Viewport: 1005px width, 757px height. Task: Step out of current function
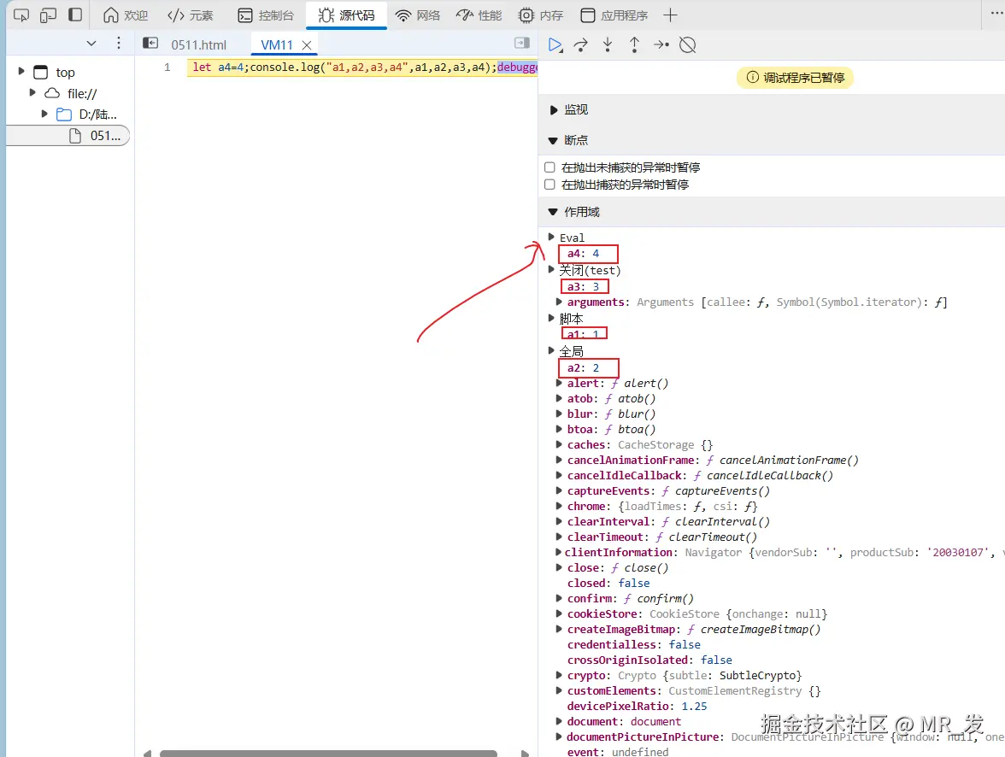[x=634, y=45]
